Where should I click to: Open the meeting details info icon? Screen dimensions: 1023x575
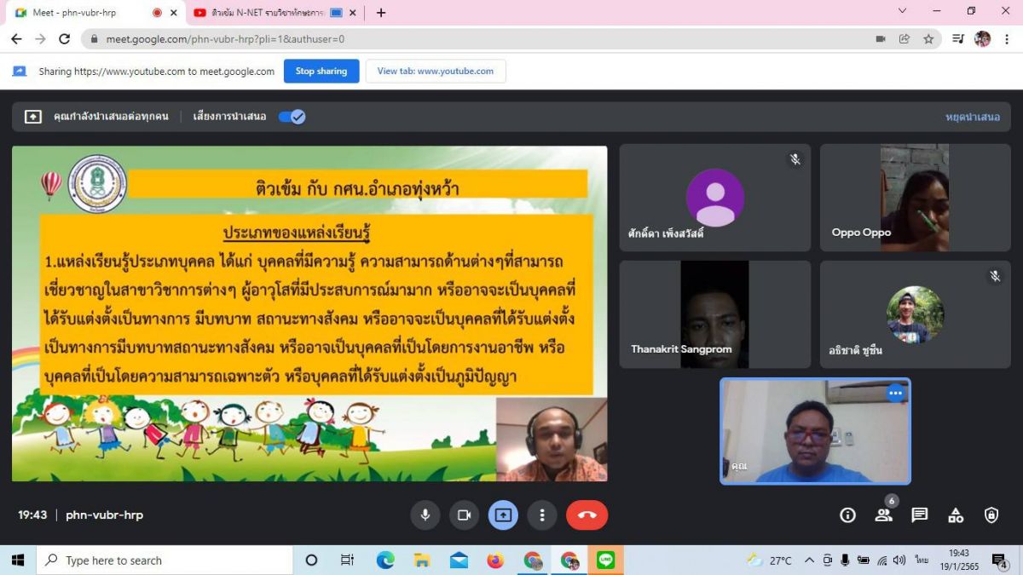click(x=847, y=515)
